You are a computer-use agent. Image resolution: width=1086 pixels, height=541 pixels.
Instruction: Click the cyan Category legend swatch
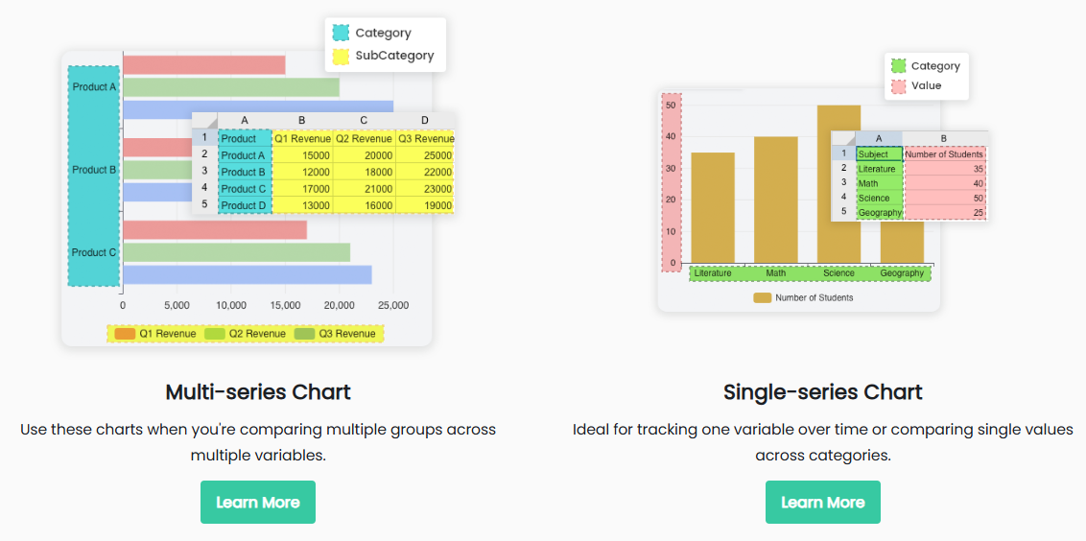click(341, 33)
